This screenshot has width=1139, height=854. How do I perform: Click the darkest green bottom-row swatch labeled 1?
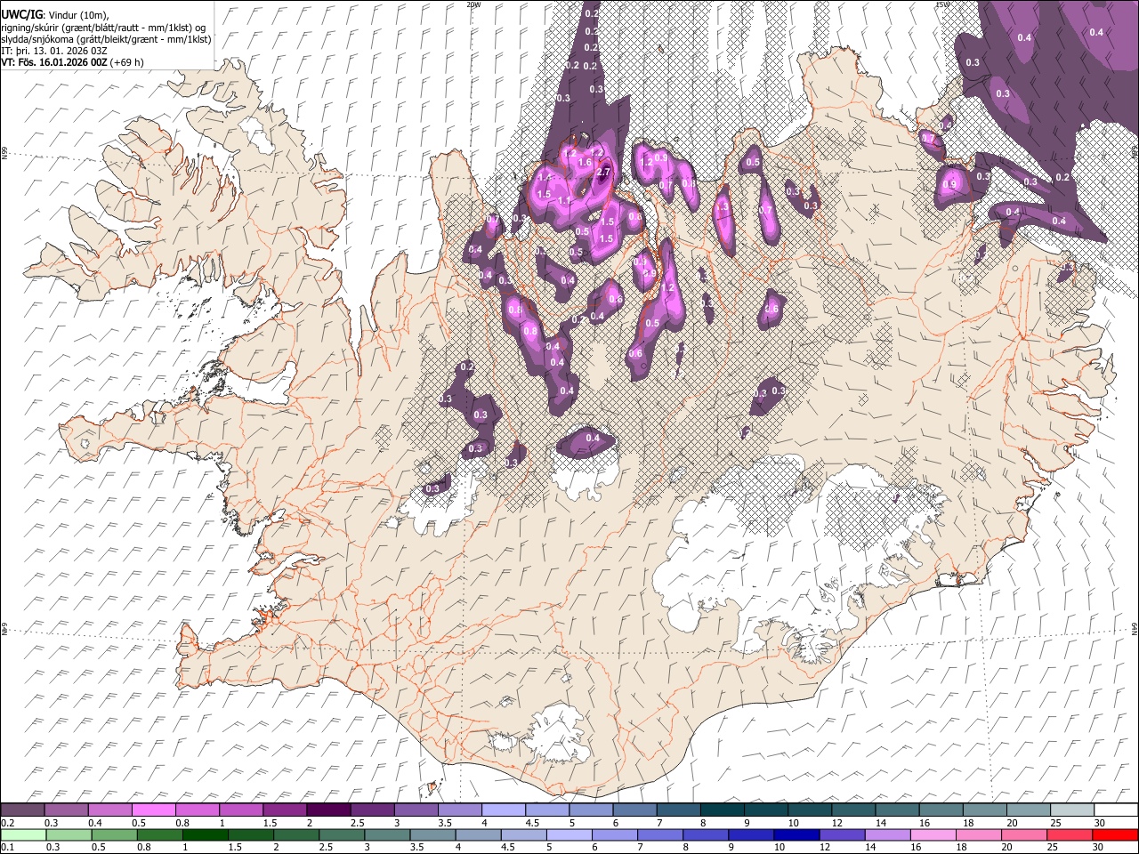coord(205,834)
